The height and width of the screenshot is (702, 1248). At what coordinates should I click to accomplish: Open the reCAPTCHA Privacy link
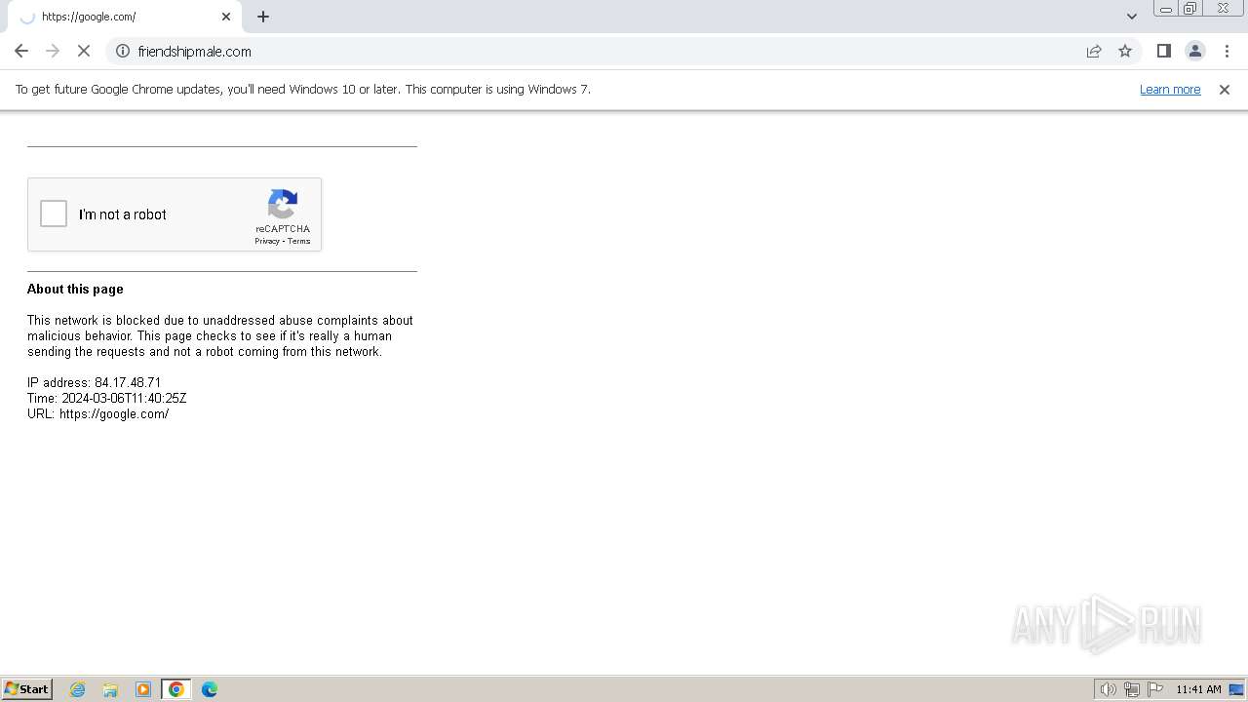pyautogui.click(x=267, y=241)
